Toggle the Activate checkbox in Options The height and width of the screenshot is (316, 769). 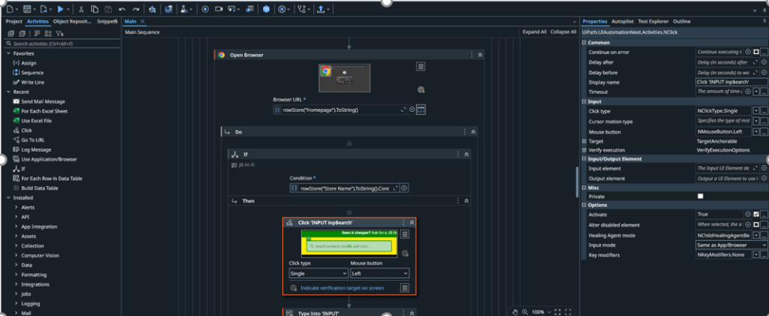click(x=756, y=215)
